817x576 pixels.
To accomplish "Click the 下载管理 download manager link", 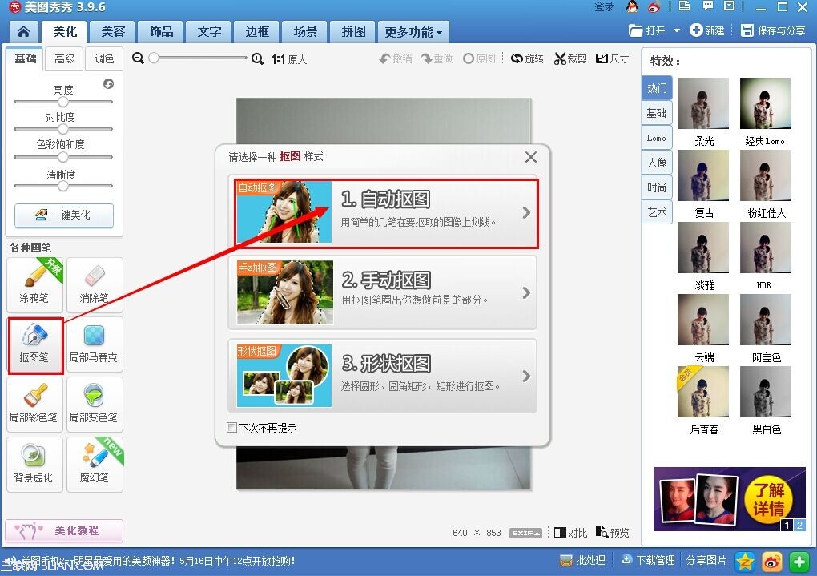I will click(648, 560).
